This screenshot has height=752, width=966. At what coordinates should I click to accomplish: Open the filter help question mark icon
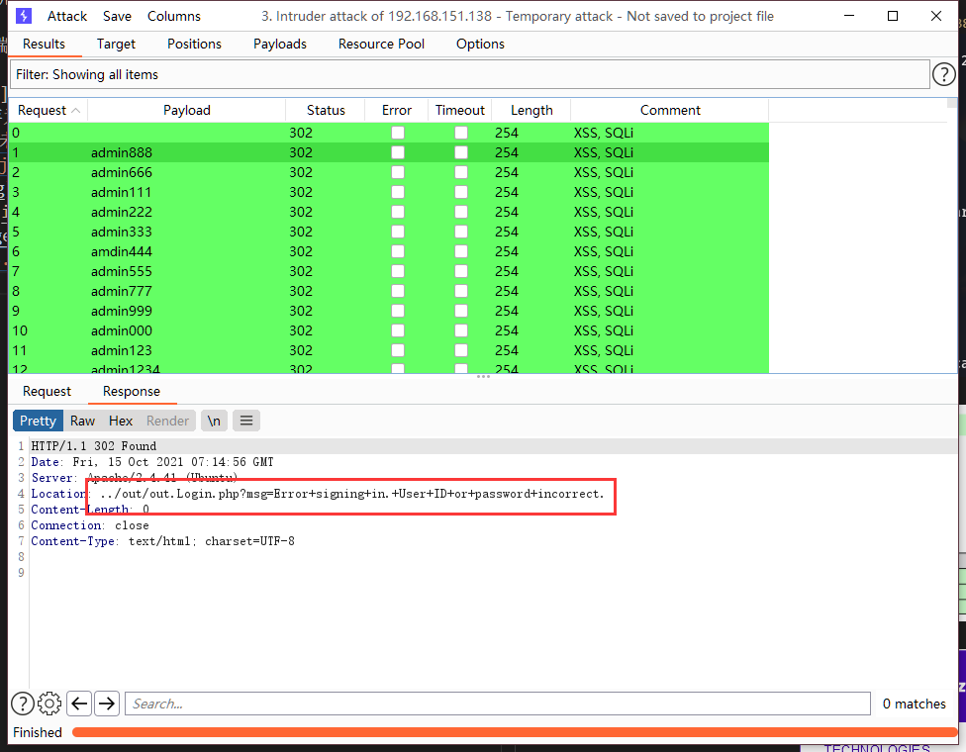coord(944,74)
